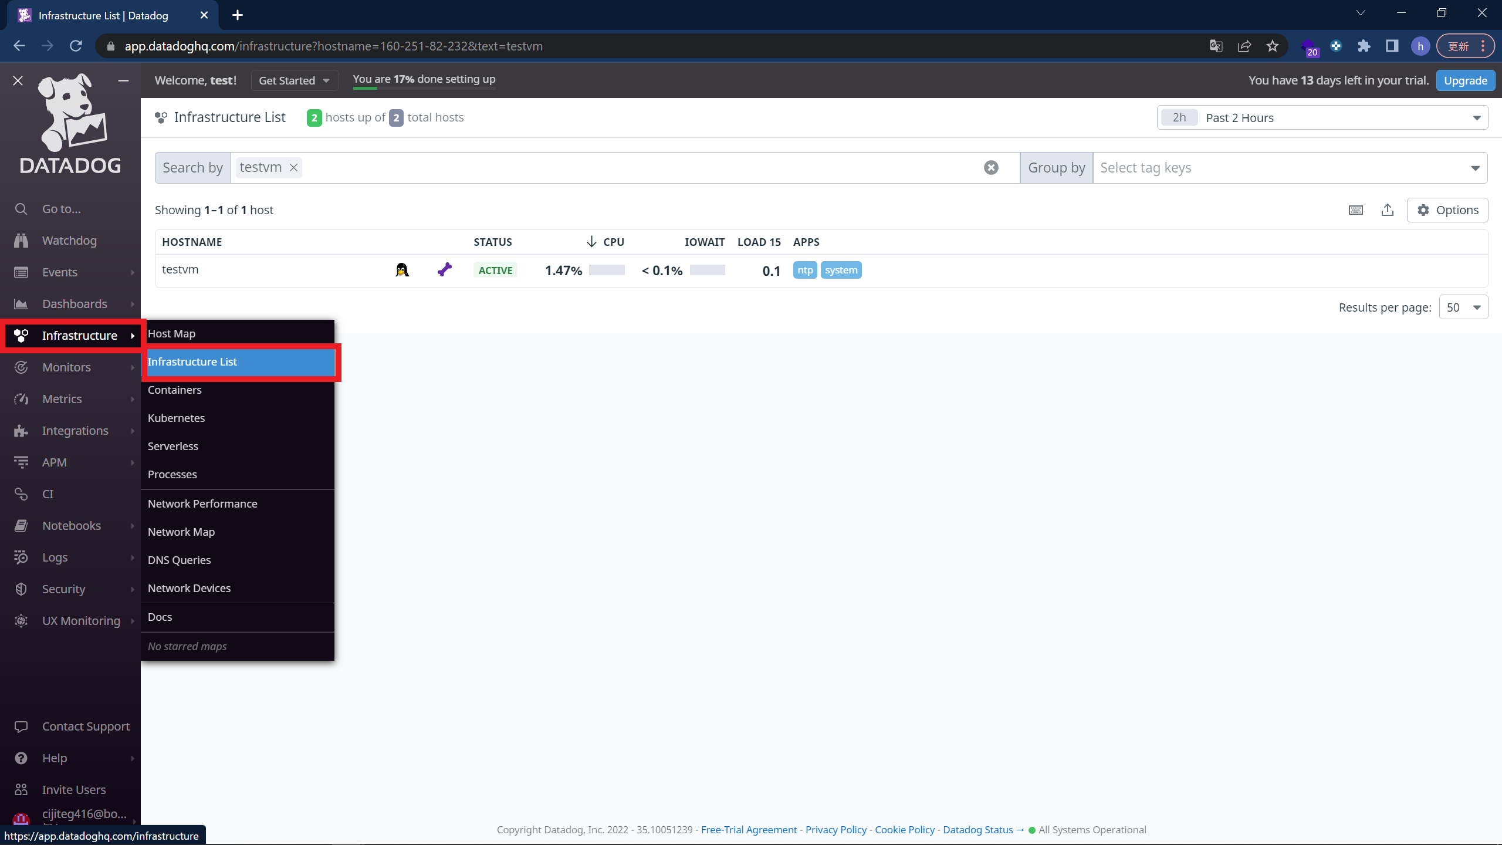
Task: Navigate to Network Performance
Action: point(202,503)
